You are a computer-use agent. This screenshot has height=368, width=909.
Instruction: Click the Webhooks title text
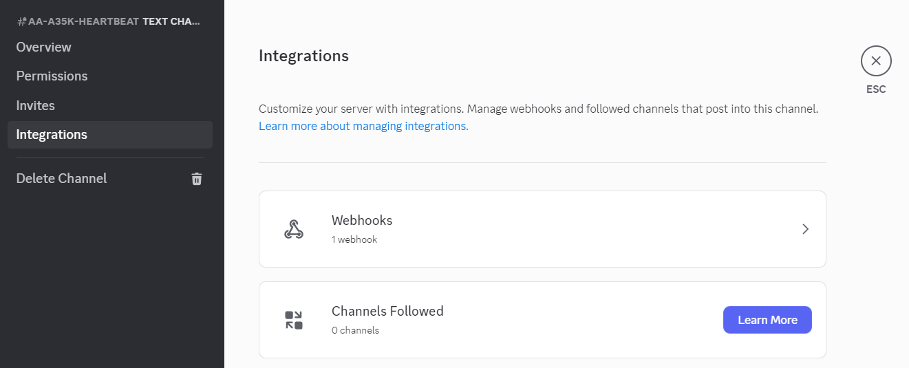362,220
